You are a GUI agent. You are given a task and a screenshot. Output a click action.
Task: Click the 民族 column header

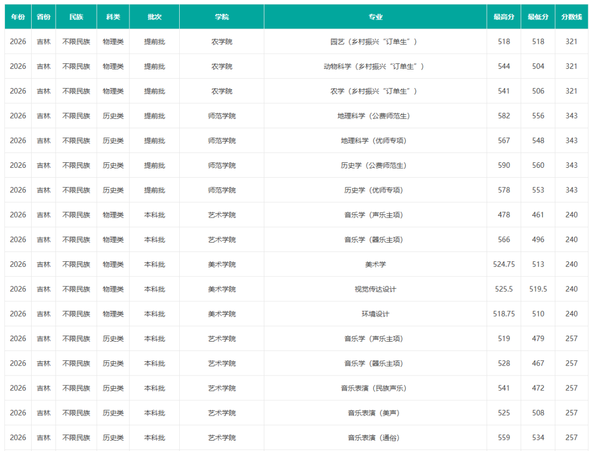(76, 16)
